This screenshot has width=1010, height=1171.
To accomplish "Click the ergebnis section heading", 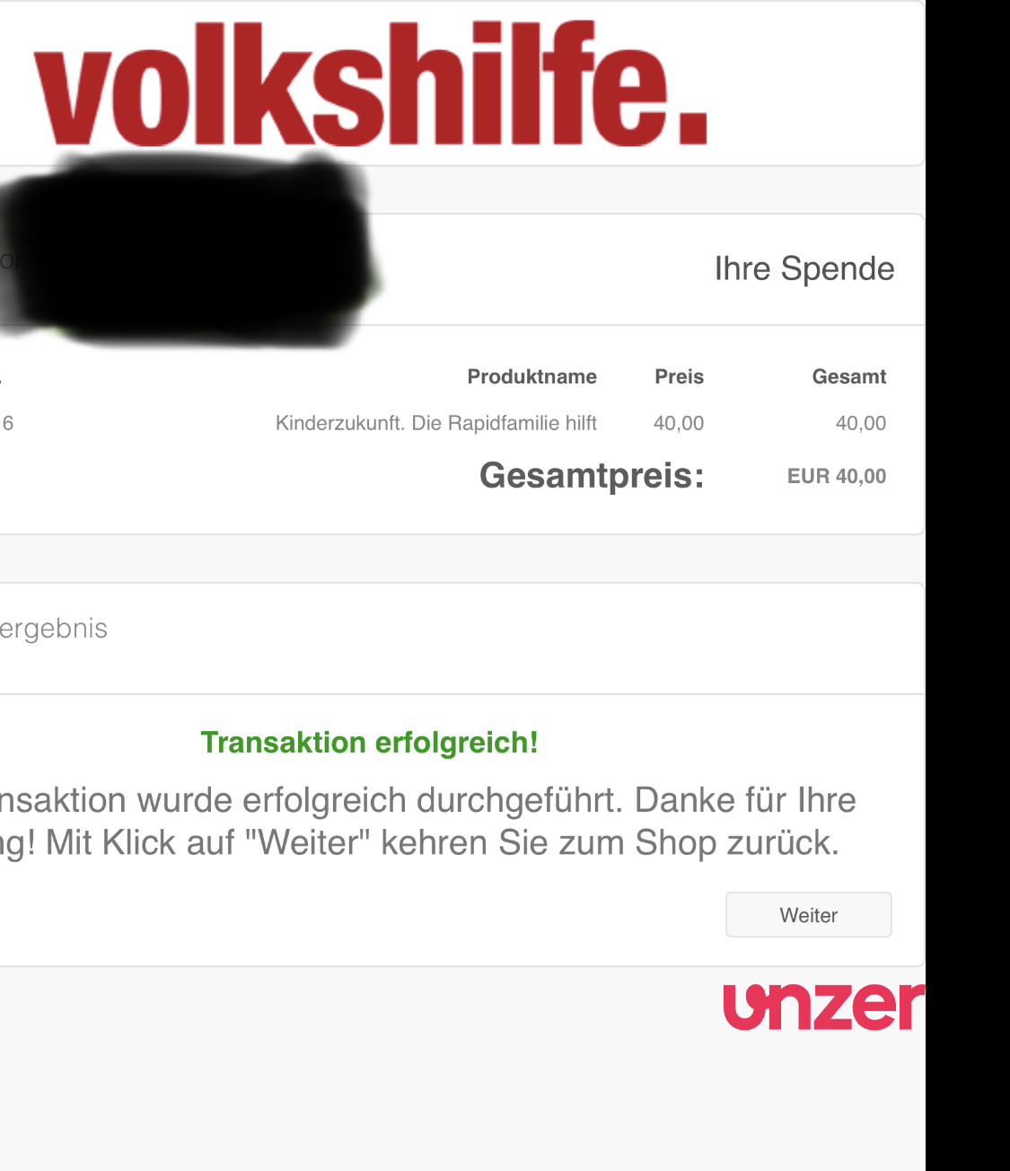I will (54, 628).
